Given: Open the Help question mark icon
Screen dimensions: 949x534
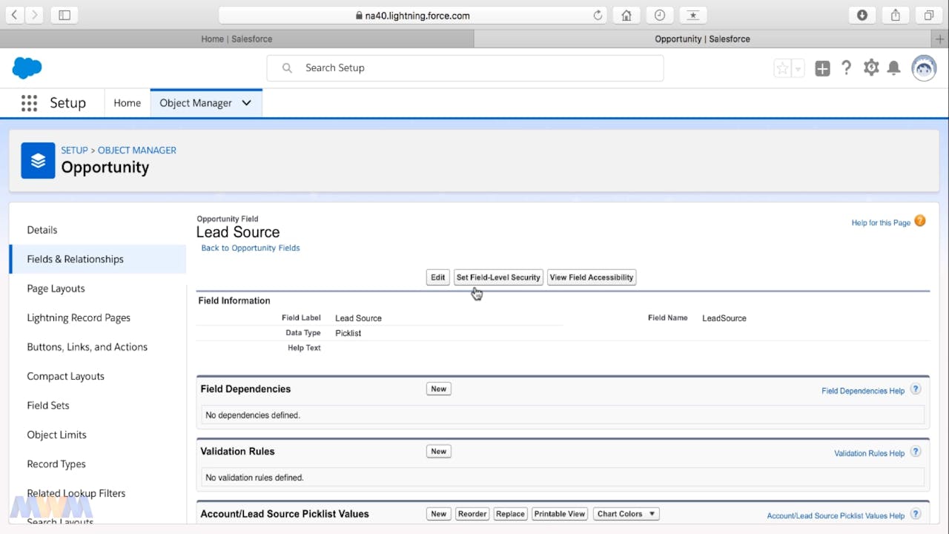Looking at the screenshot, I should [847, 68].
